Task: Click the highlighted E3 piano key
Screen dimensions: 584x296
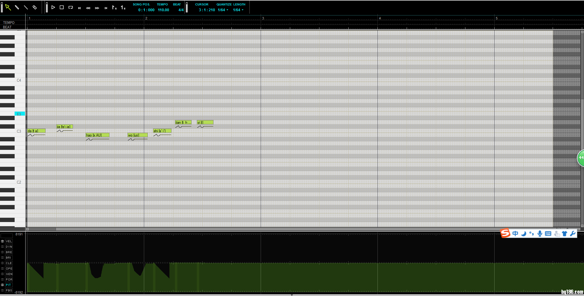Action: 20,114
